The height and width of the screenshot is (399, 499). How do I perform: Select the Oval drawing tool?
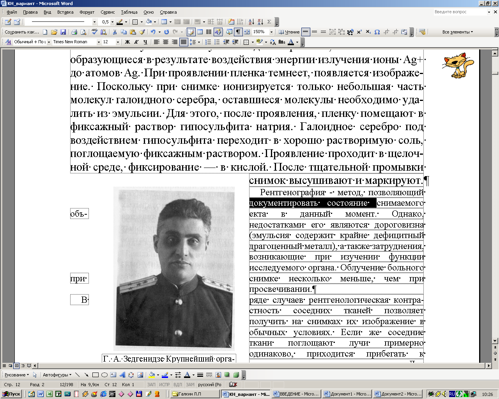pyautogui.click(x=104, y=375)
